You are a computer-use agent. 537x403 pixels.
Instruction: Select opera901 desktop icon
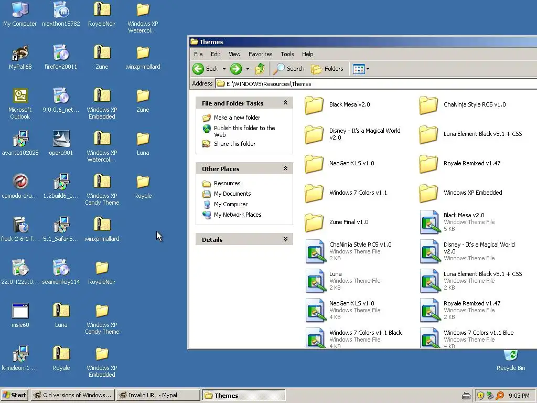point(61,144)
